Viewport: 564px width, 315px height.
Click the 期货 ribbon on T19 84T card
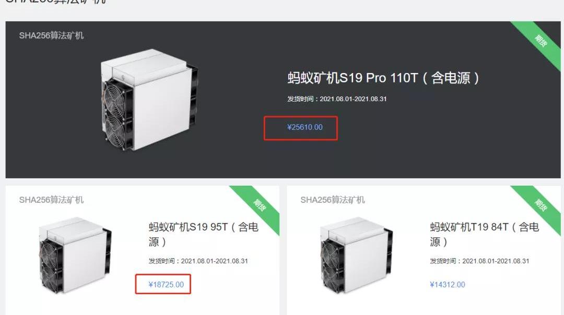(540, 205)
